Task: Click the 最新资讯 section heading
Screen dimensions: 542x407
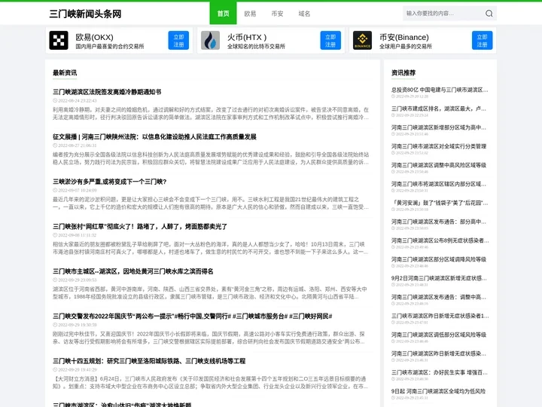Action: [65, 72]
